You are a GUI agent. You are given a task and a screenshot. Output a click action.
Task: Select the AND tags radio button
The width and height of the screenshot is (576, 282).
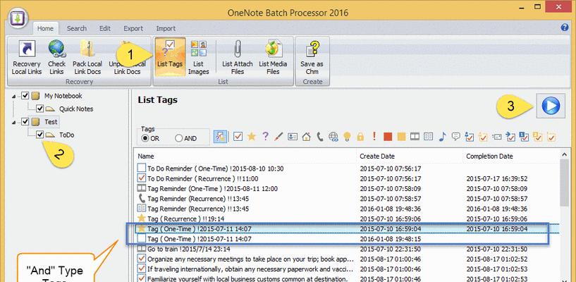pyautogui.click(x=178, y=138)
